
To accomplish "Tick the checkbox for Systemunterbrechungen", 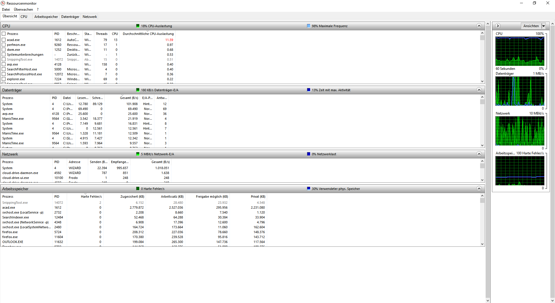I will pyautogui.click(x=4, y=55).
